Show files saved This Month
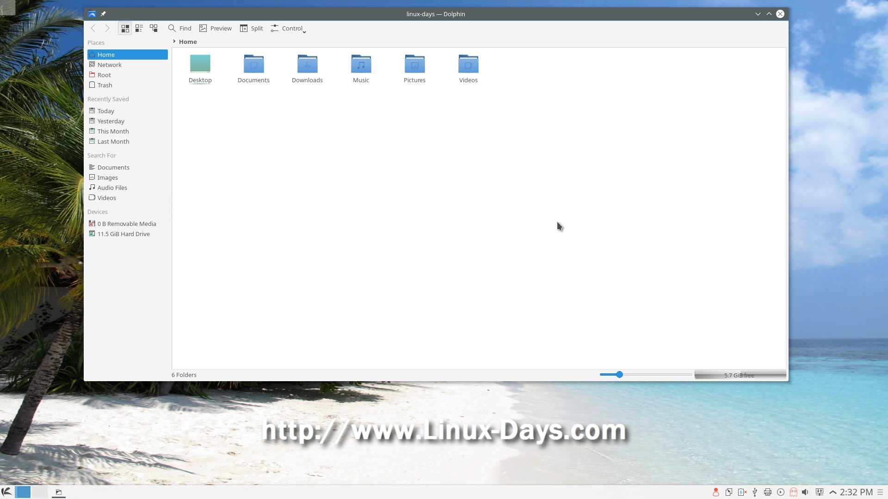Image resolution: width=888 pixels, height=499 pixels. (x=128, y=131)
